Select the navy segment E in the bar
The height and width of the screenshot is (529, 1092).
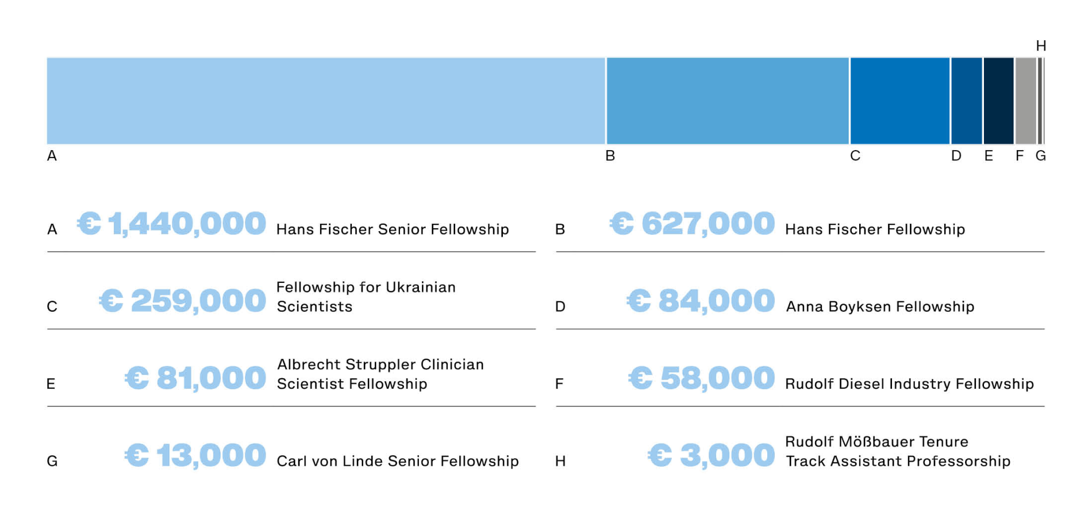point(998,101)
